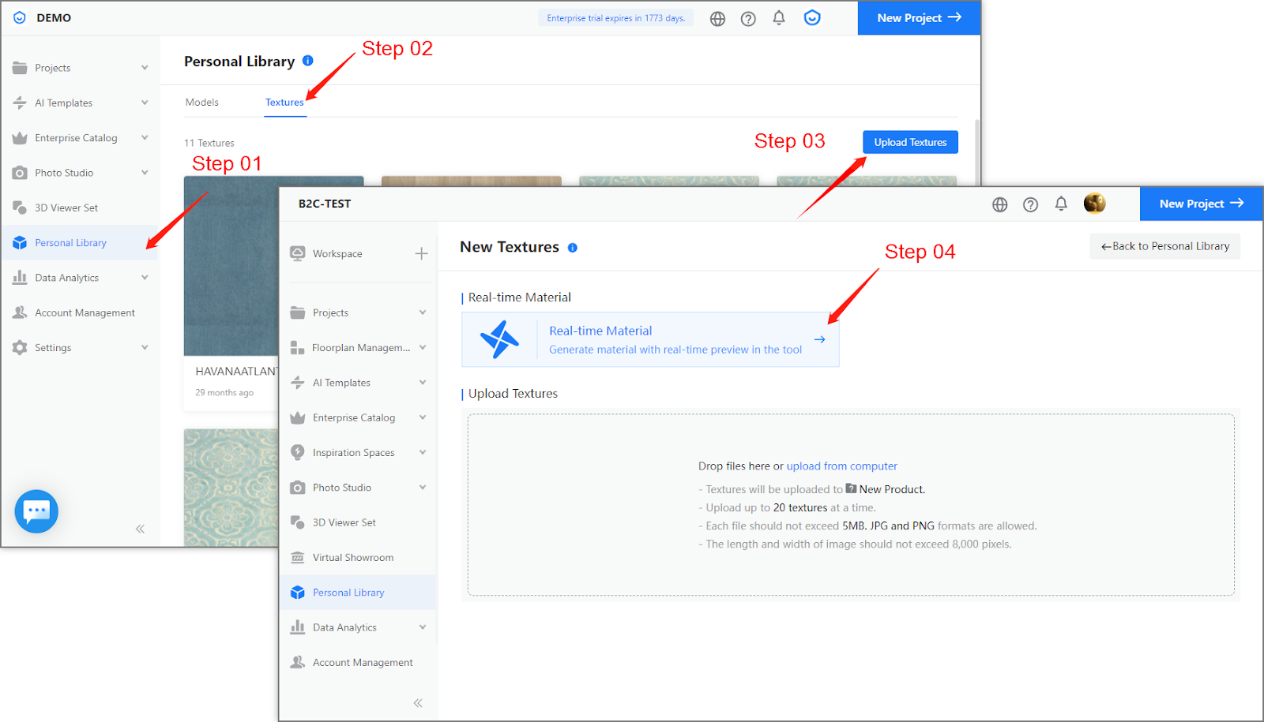Image resolution: width=1264 pixels, height=722 pixels.
Task: Expand Settings chevron in DEMO sidebar
Action: click(x=145, y=347)
